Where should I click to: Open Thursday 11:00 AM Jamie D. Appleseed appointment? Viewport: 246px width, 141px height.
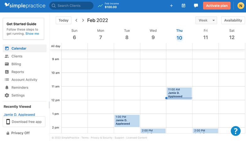click(x=179, y=93)
